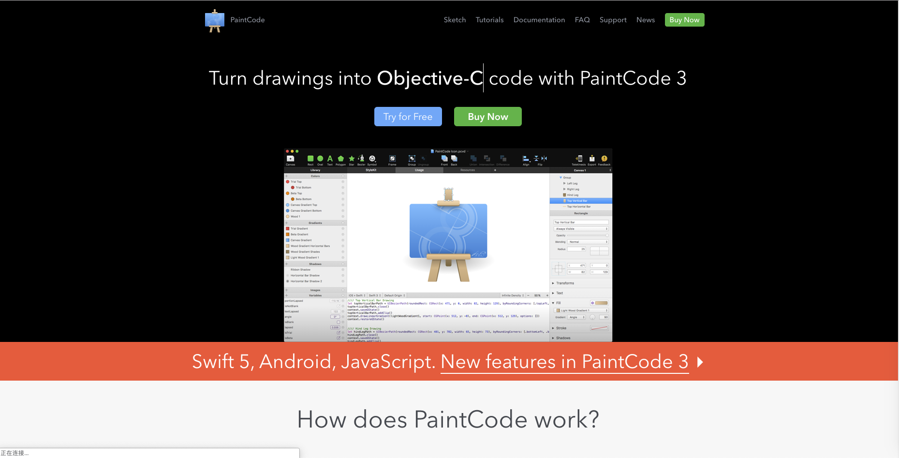Toggle the isNotBlank variable checkbox
This screenshot has height=458, width=899.
point(338,306)
